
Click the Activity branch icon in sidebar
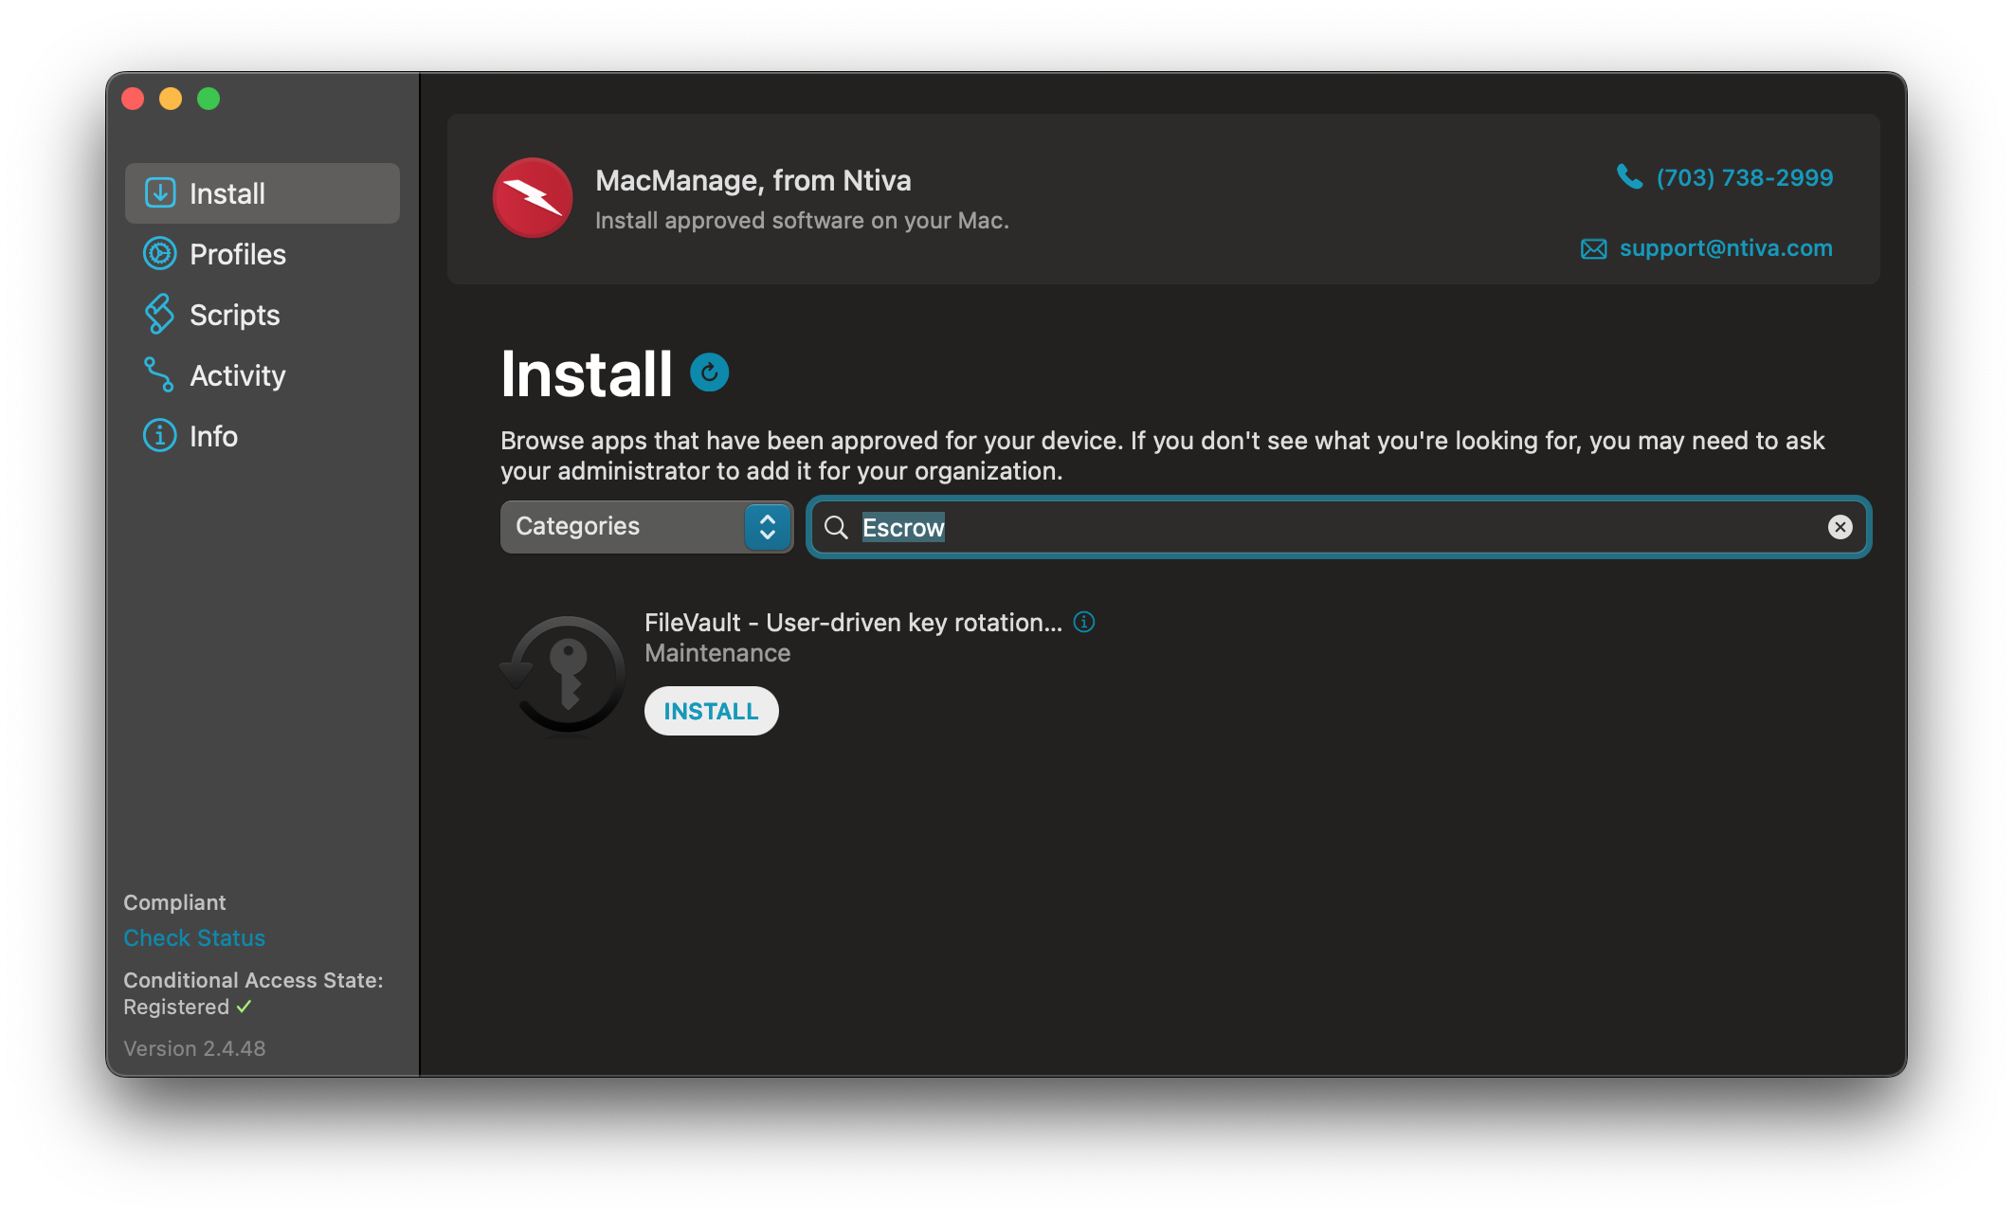[159, 375]
